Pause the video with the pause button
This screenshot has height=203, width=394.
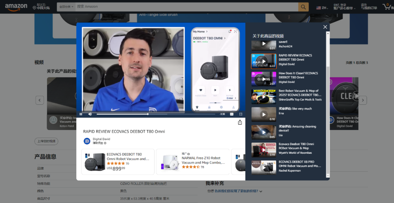81,114
